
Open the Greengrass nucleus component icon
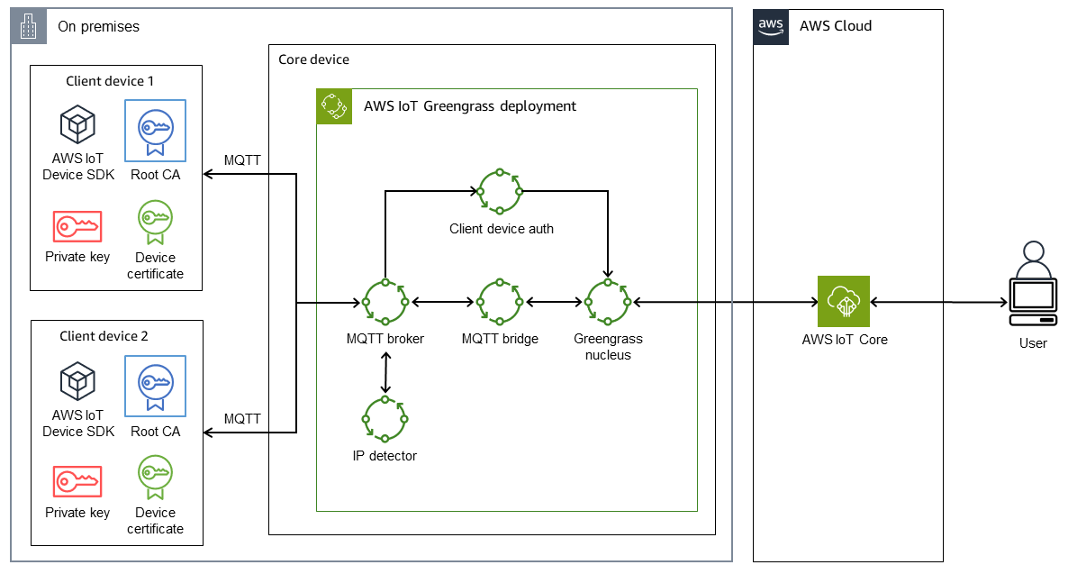(608, 302)
